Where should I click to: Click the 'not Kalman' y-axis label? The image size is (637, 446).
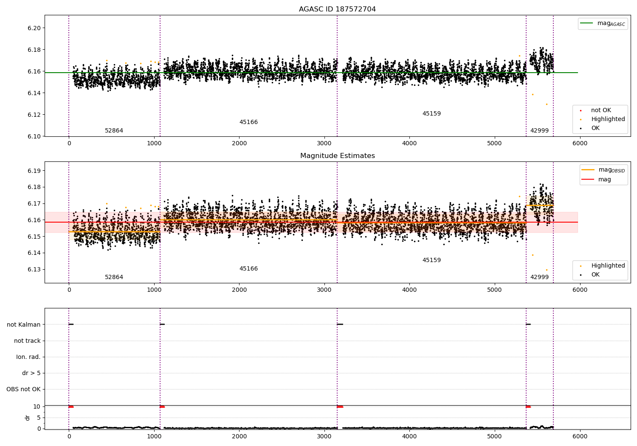tap(24, 325)
